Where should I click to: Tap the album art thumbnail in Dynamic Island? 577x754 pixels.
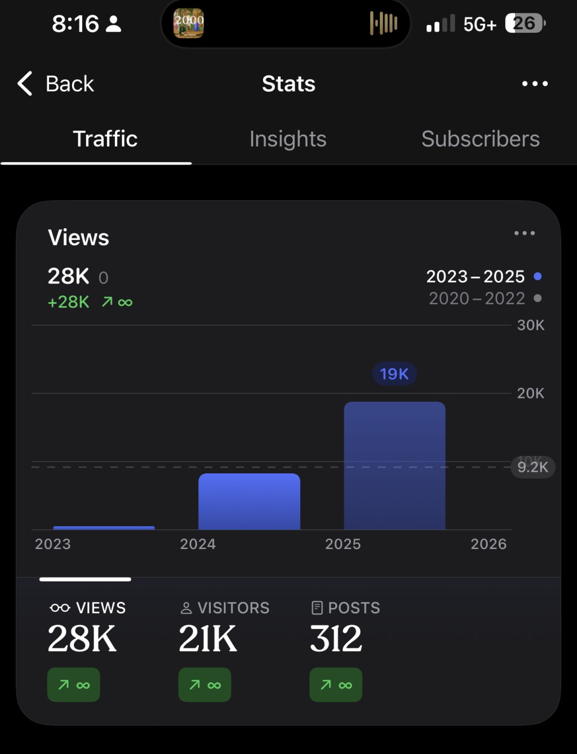point(189,24)
